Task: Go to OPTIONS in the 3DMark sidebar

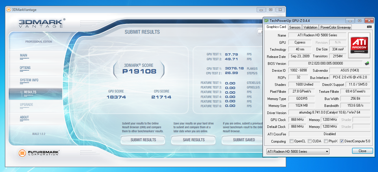Action: tap(35, 69)
